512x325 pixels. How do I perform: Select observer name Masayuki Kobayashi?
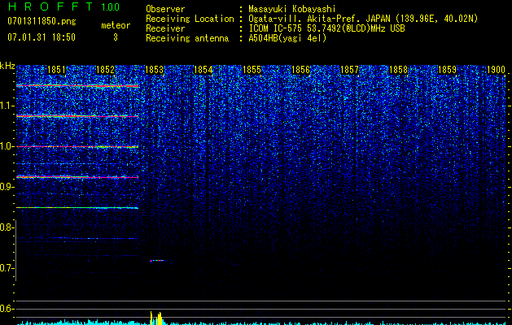tap(291, 9)
